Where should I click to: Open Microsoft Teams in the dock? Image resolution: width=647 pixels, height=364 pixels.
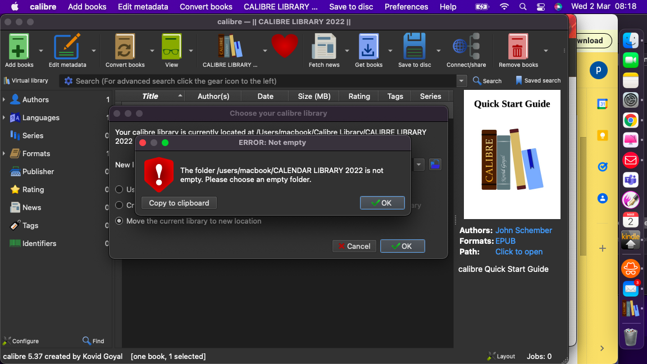(x=631, y=180)
